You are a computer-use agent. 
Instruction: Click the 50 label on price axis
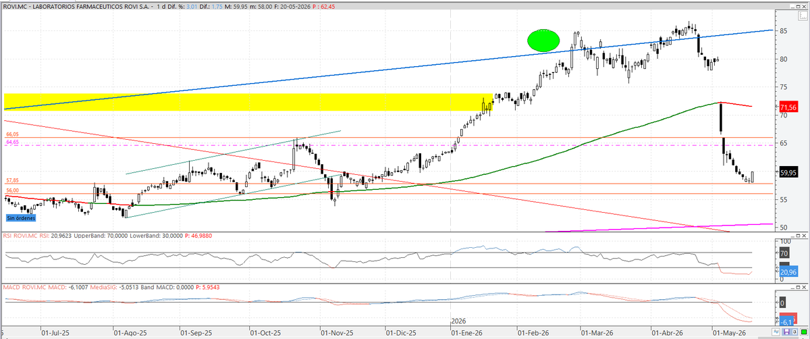click(x=785, y=228)
